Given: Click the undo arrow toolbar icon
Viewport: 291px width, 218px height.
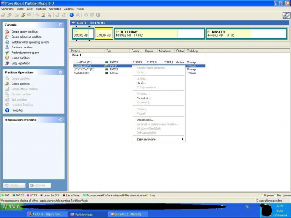Looking at the screenshot, I should (x=86, y=15).
